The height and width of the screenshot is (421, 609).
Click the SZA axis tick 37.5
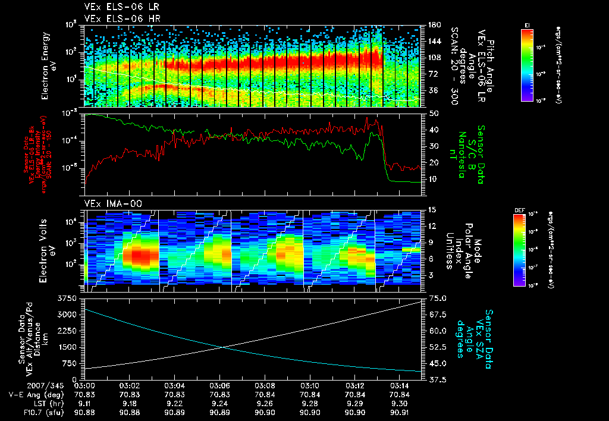(437, 380)
